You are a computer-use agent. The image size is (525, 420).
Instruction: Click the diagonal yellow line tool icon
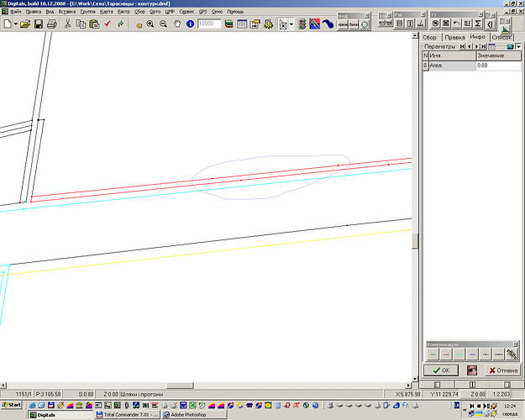click(x=512, y=354)
